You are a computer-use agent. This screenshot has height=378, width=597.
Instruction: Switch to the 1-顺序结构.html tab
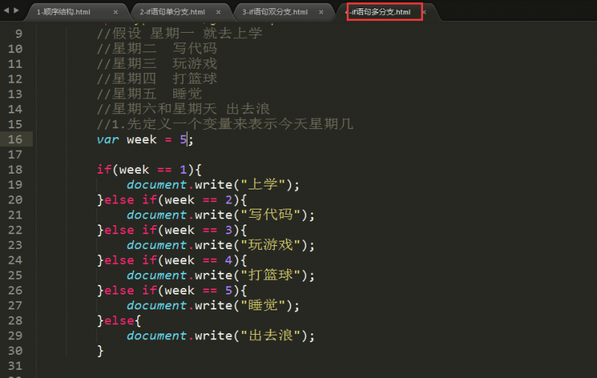[64, 13]
